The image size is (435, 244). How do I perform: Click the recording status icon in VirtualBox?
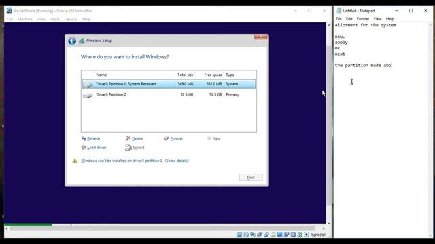click(286, 235)
